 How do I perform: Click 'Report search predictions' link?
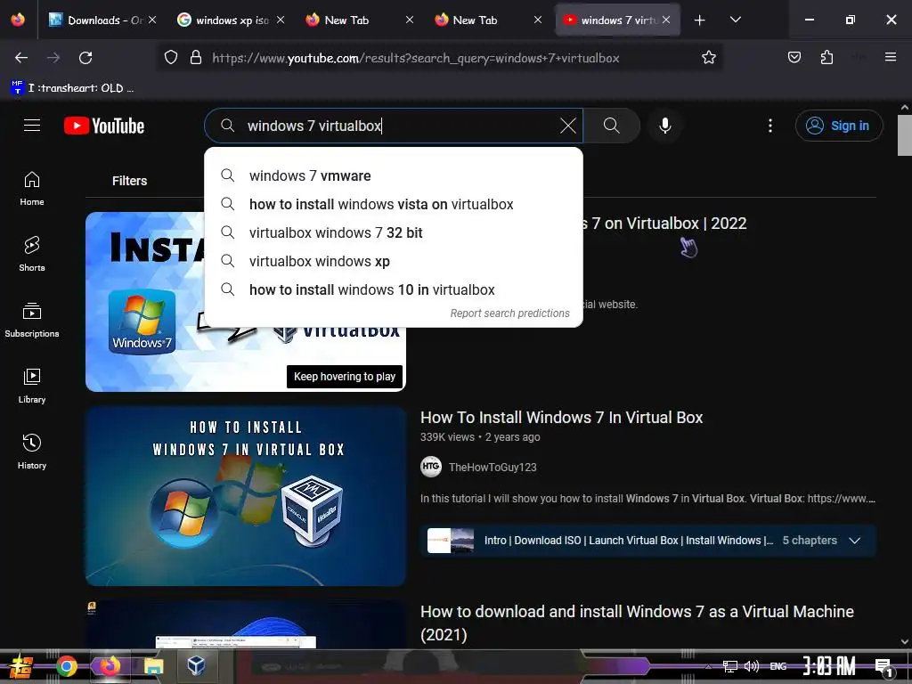click(509, 313)
